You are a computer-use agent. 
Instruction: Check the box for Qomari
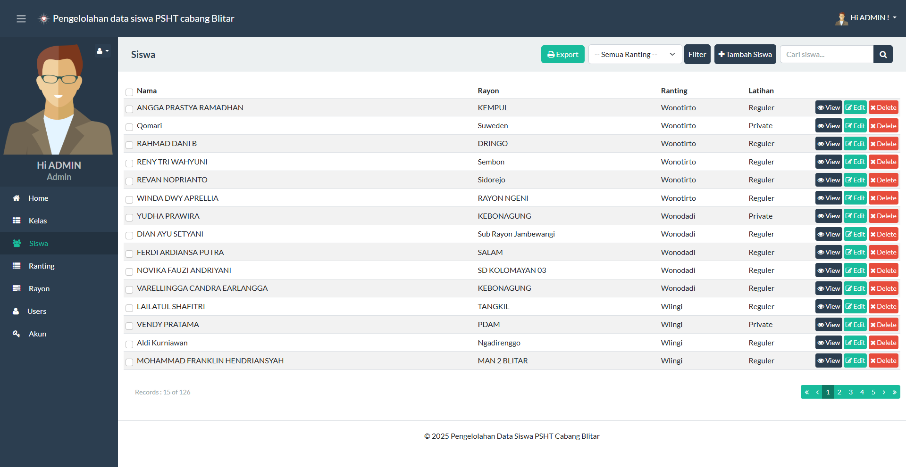tap(129, 127)
